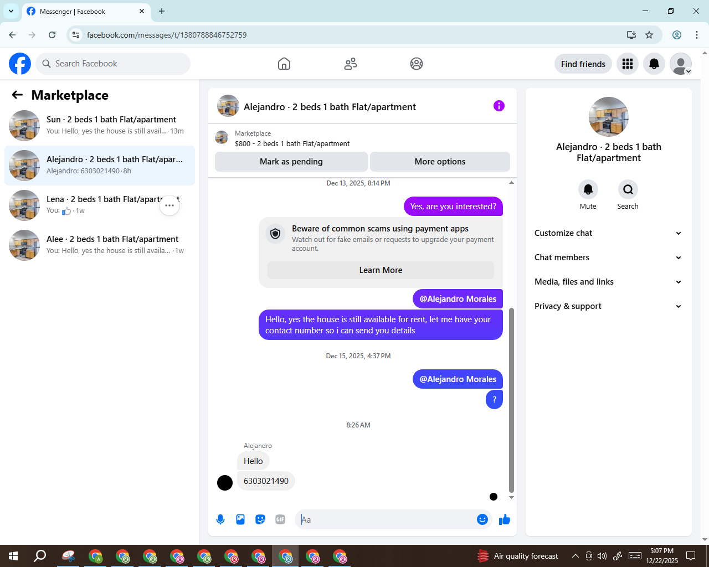The width and height of the screenshot is (709, 567).
Task: Expand Chat members section
Action: 608,257
